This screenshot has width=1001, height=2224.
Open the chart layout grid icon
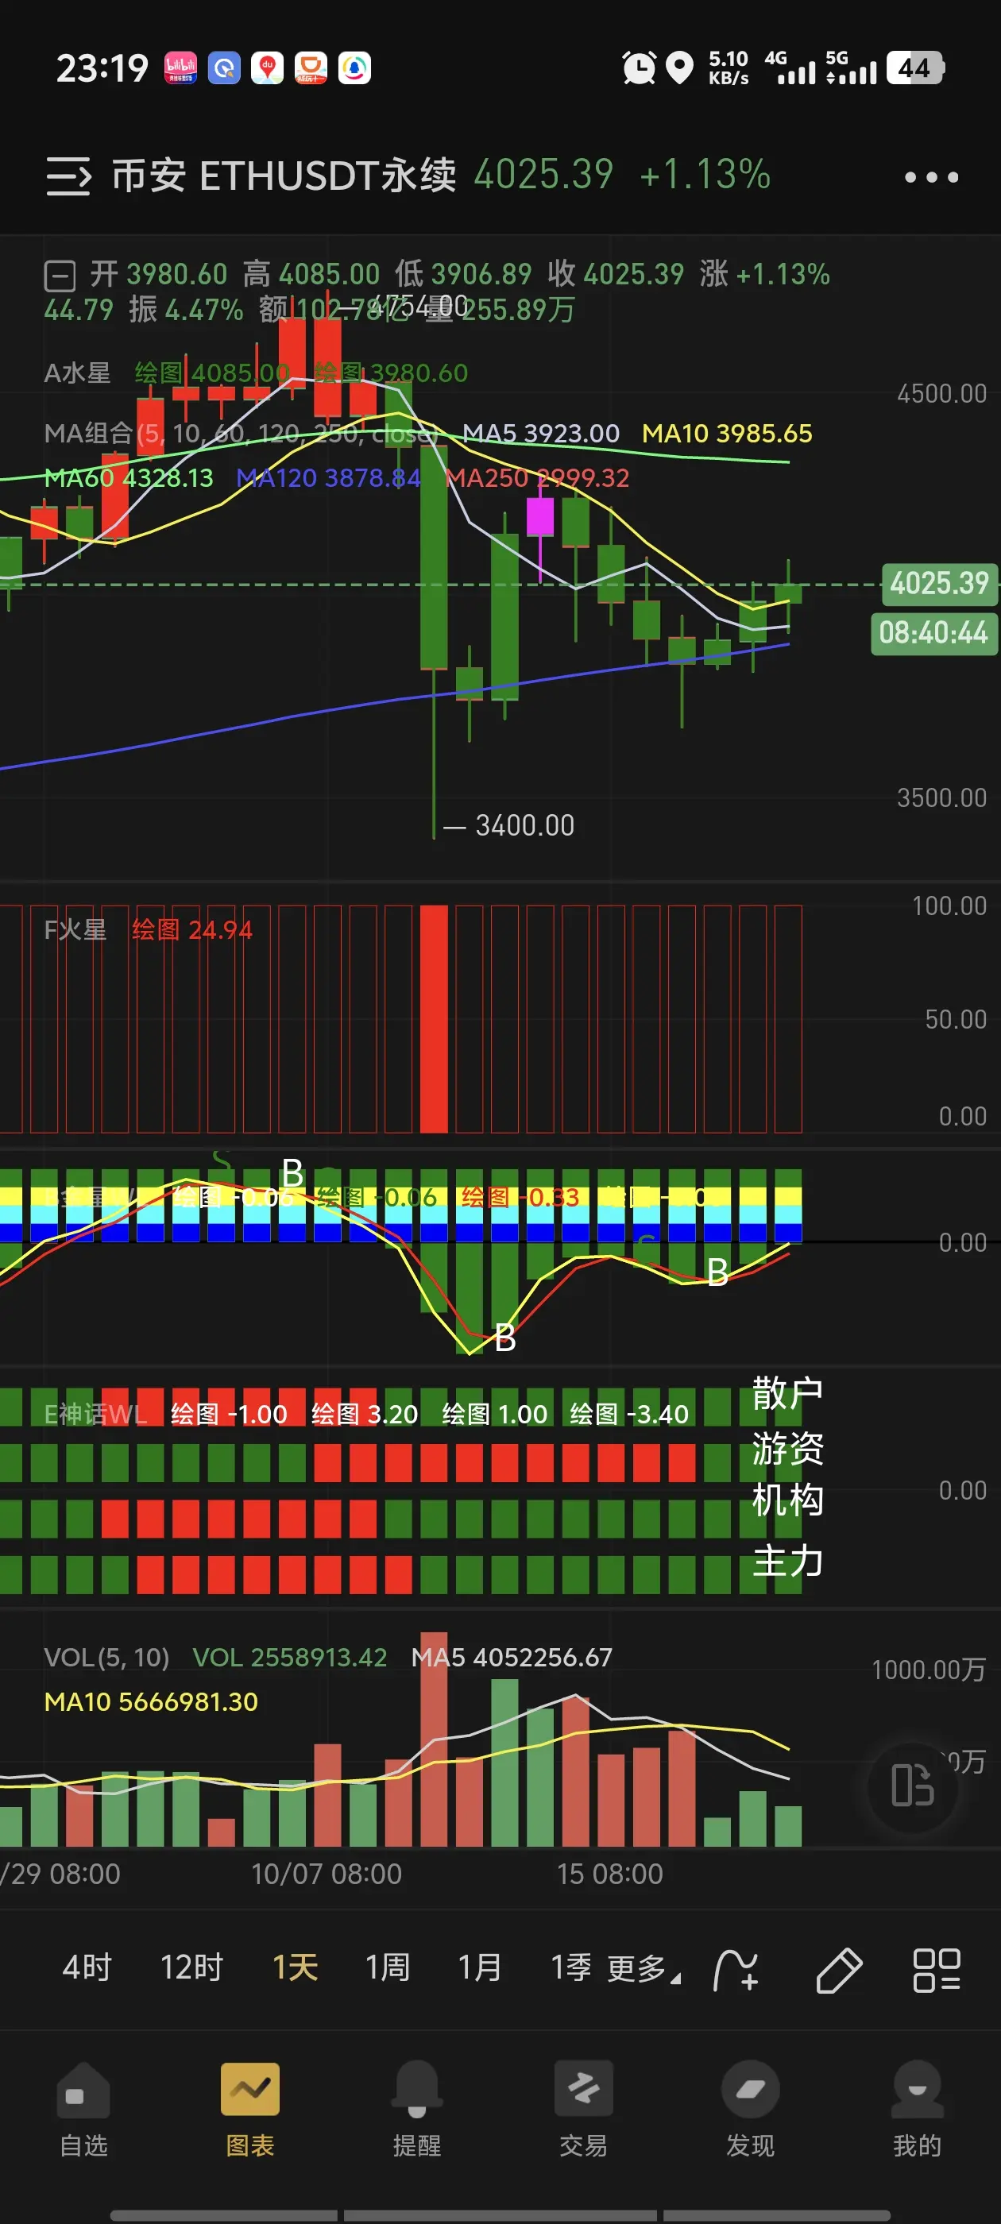[936, 1970]
